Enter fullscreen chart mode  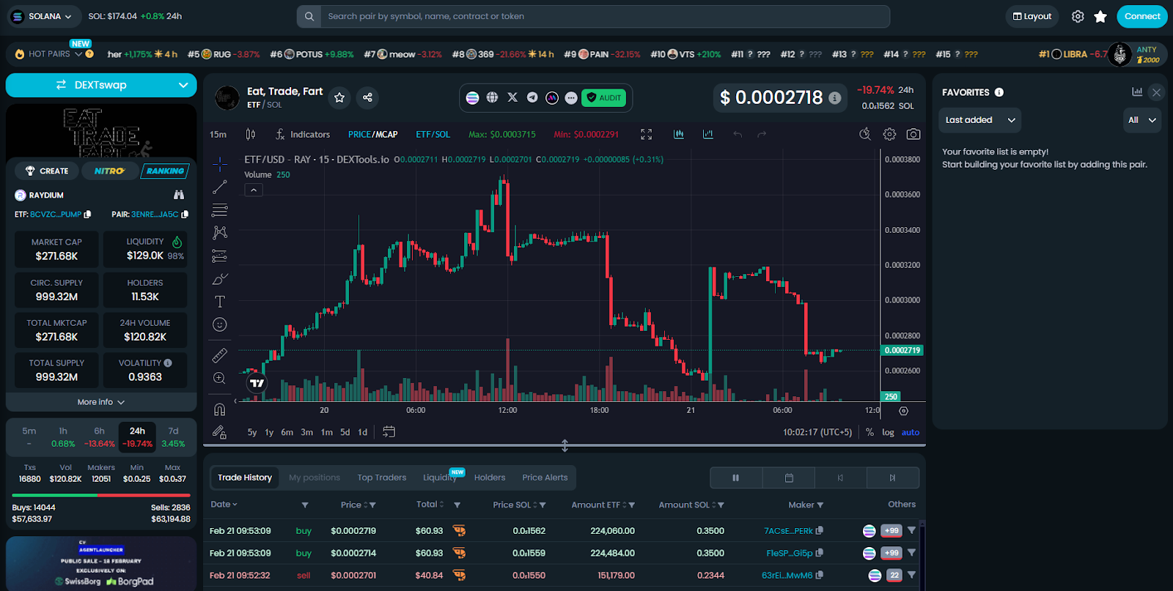(646, 134)
